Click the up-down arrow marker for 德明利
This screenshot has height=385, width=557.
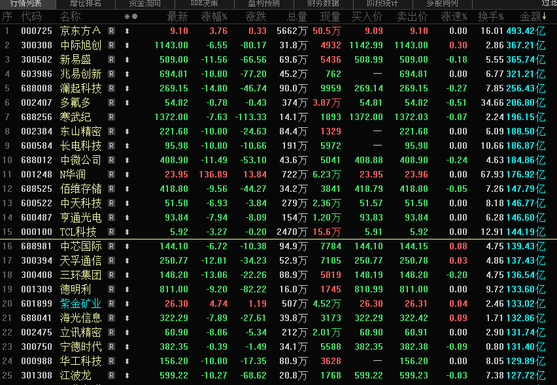(127, 289)
